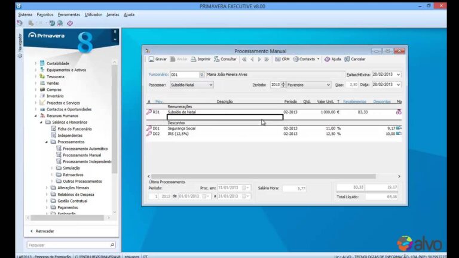This screenshot has width=459, height=258.
Task: Click the Cancelar toolbar icon
Action: tap(347, 59)
